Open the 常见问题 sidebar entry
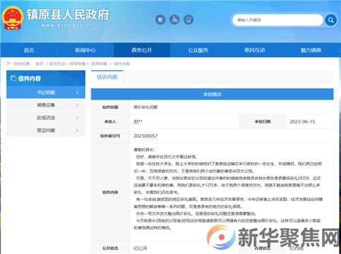The image size is (341, 254). coord(46,131)
